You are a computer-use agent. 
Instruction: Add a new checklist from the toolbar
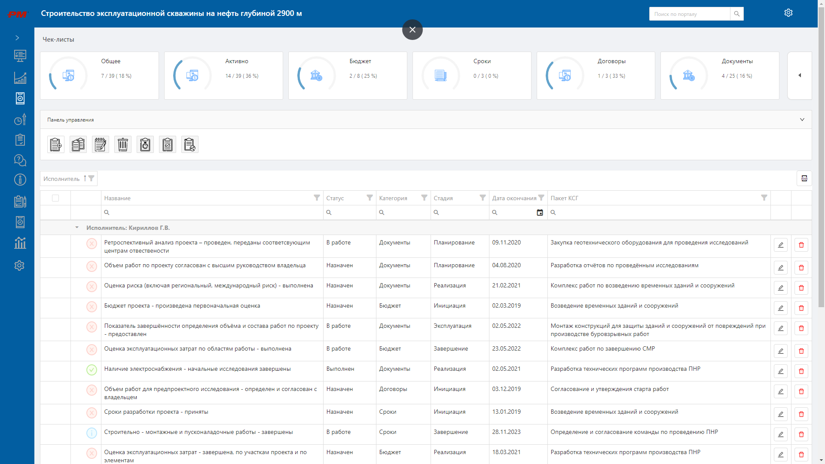click(56, 145)
